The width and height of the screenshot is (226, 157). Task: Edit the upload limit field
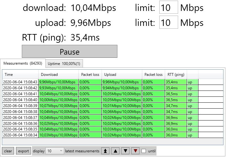(169, 22)
